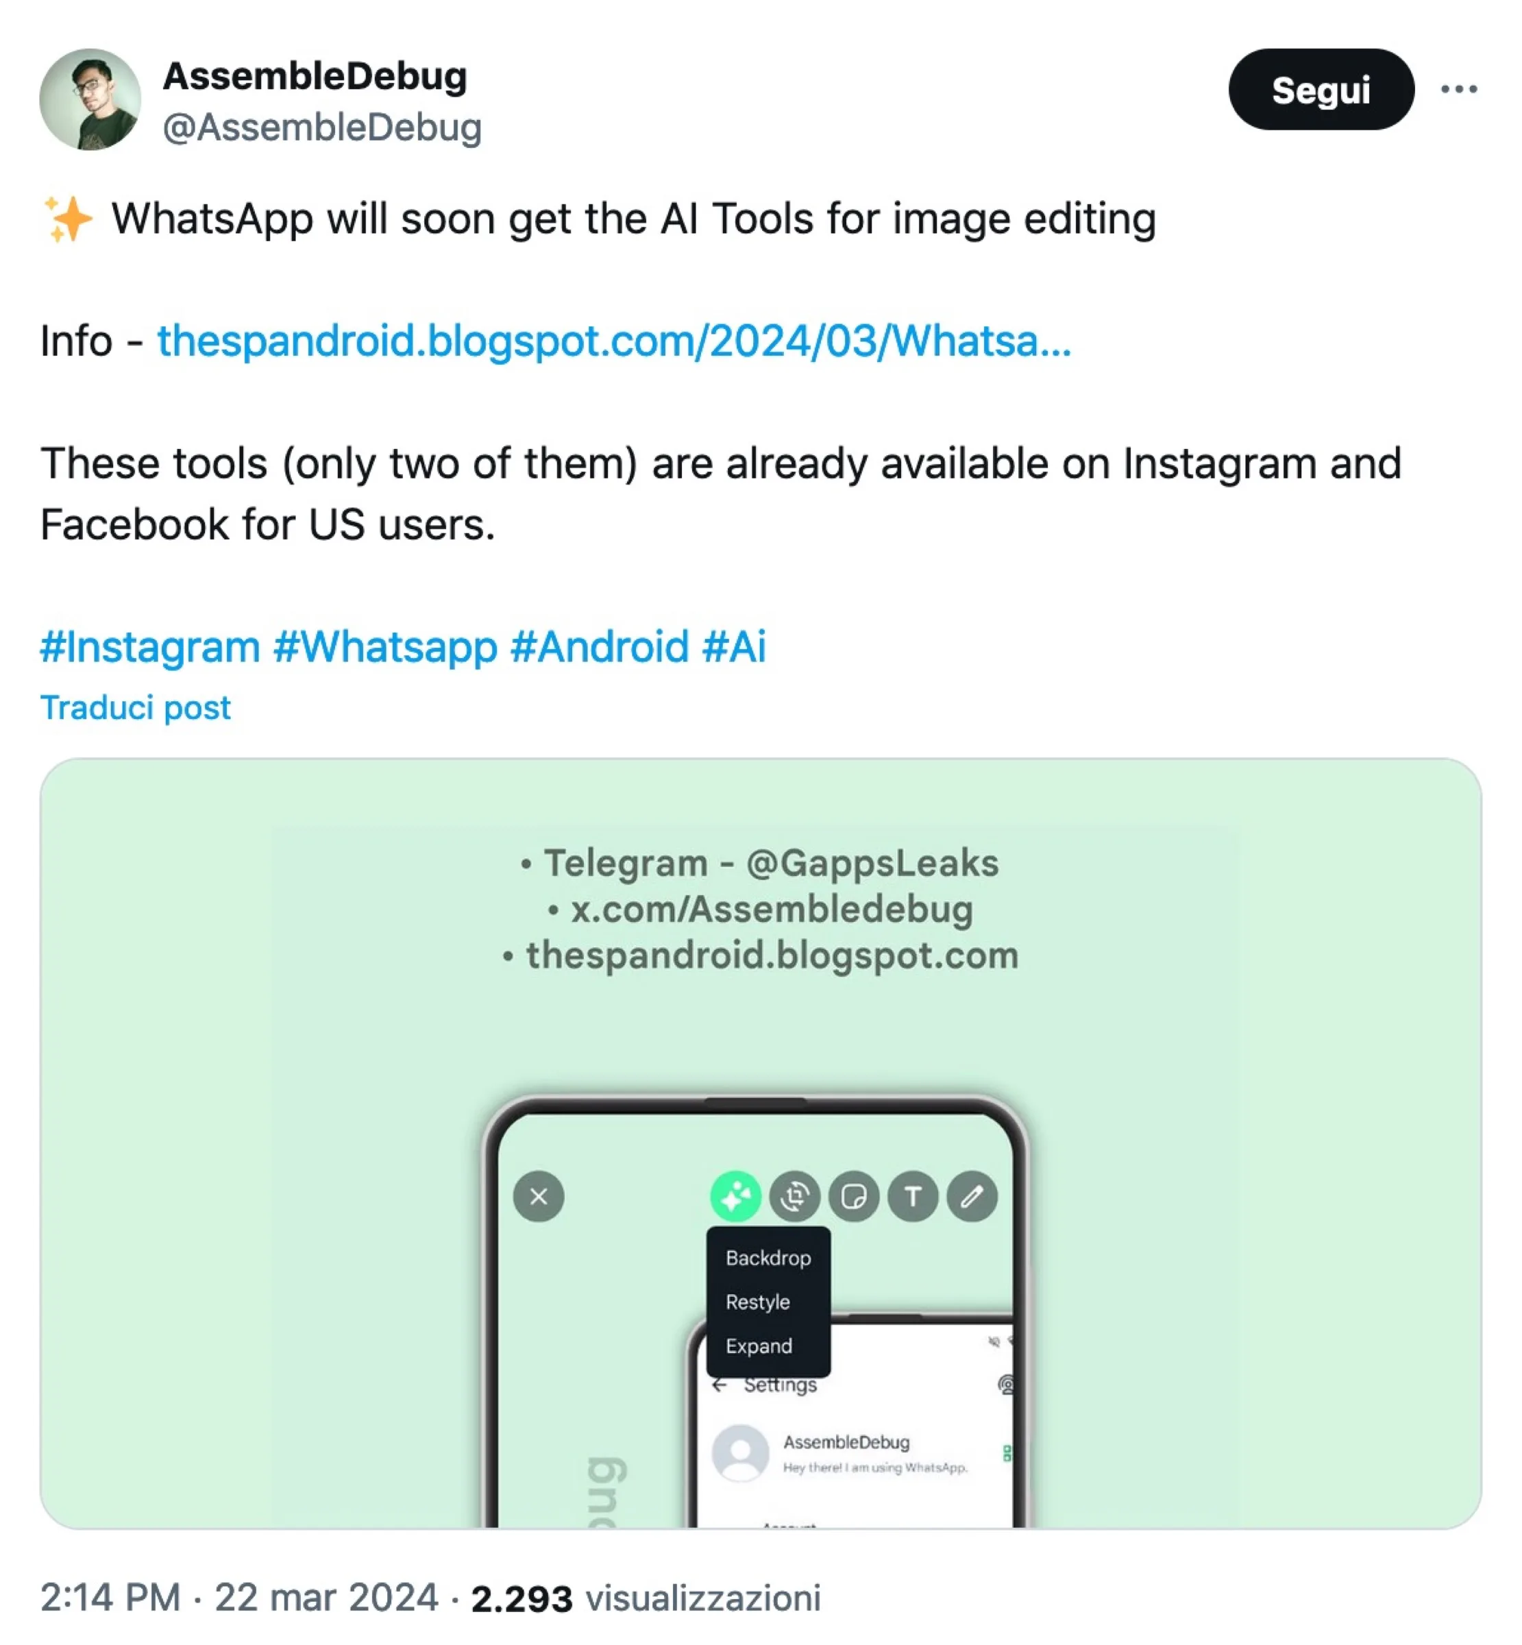Choose Expand from the AI menu
This screenshot has width=1522, height=1645.
click(x=759, y=1346)
